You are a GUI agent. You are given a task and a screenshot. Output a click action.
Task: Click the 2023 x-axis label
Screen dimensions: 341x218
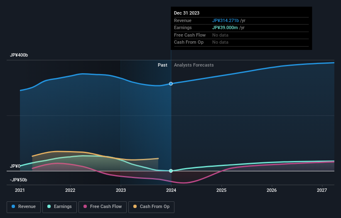[x=121, y=191]
